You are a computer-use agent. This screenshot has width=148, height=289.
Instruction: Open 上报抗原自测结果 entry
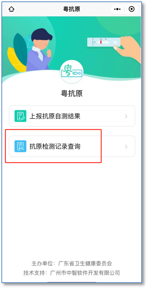point(72,116)
